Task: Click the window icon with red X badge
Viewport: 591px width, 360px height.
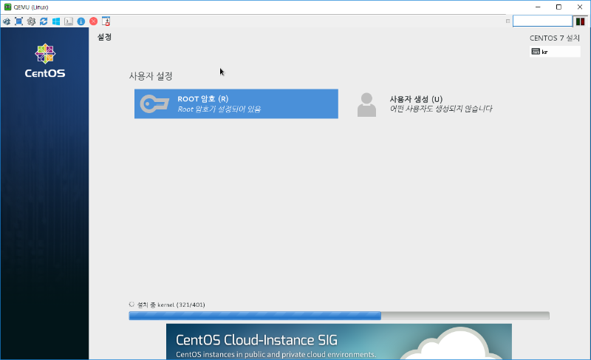Action: point(106,21)
